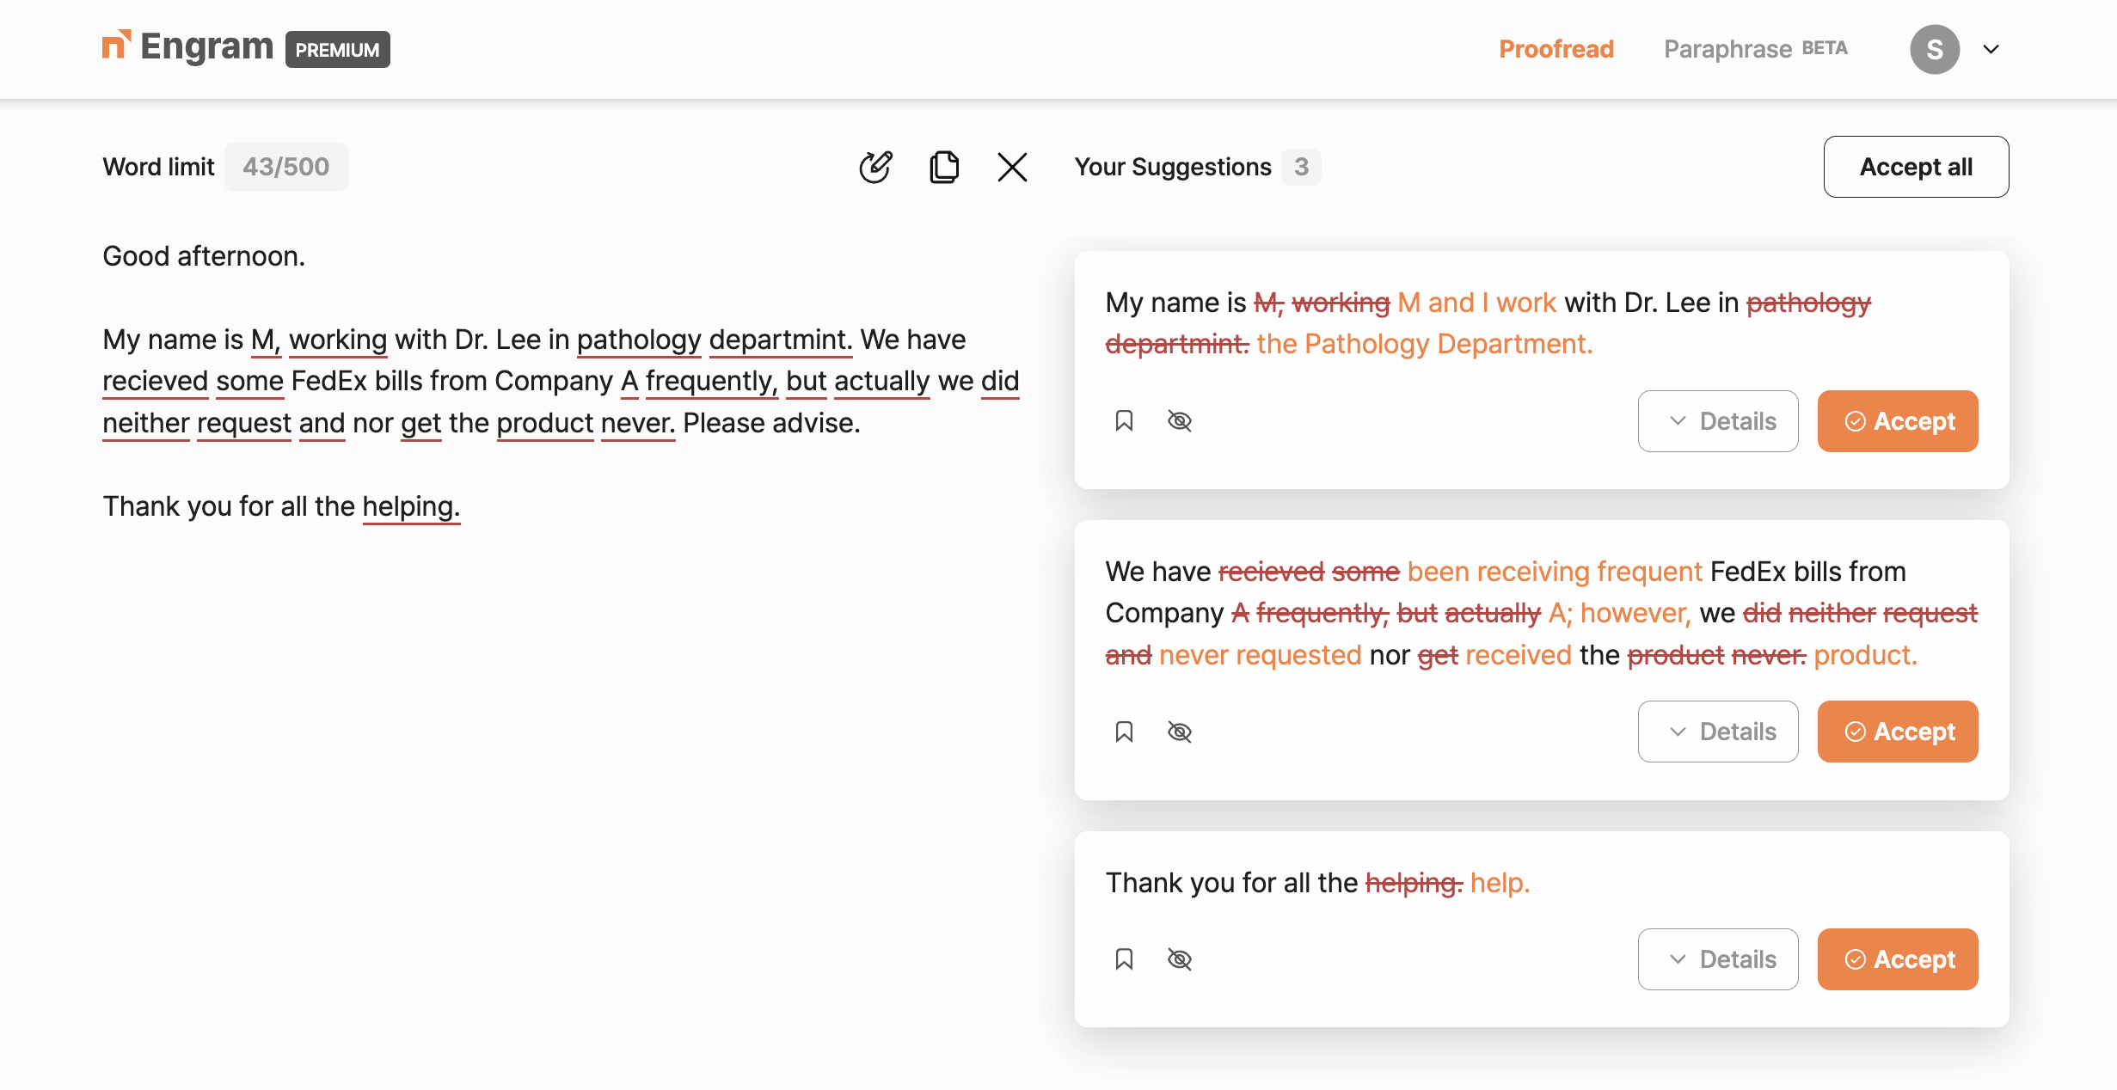
Task: Bookmark the Pathology Department suggestion
Action: (1124, 421)
